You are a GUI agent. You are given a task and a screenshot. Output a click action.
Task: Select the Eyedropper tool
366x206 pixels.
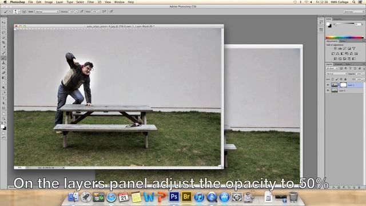[x=3, y=47]
